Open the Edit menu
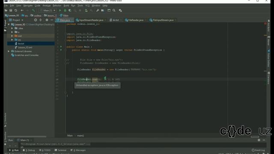 (x=12, y=6)
